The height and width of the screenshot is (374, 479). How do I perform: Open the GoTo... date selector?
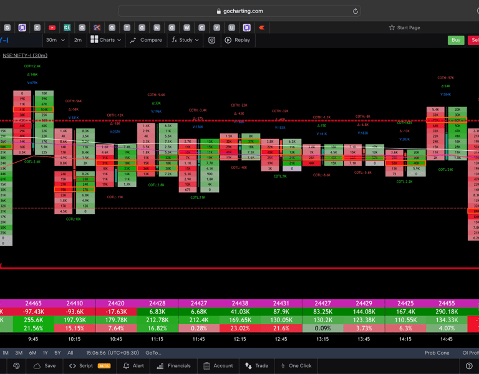tap(153, 353)
